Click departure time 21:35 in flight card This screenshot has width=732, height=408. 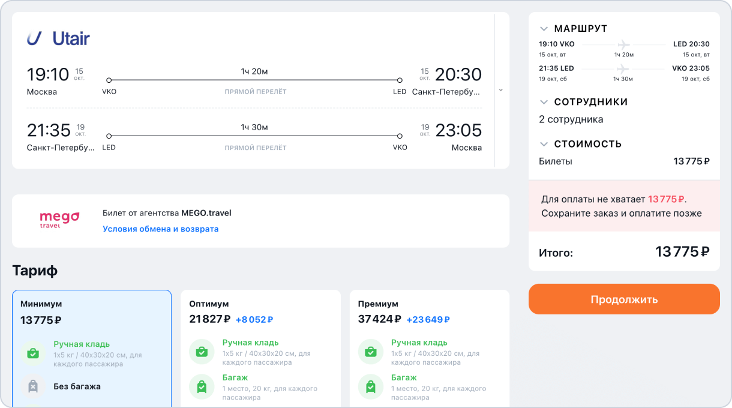click(x=49, y=130)
